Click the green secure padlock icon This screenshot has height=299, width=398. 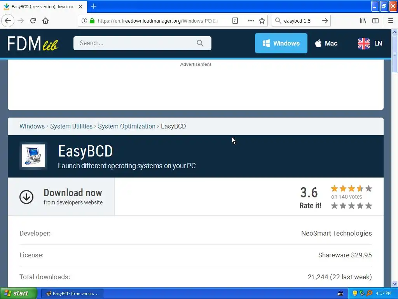(x=92, y=21)
